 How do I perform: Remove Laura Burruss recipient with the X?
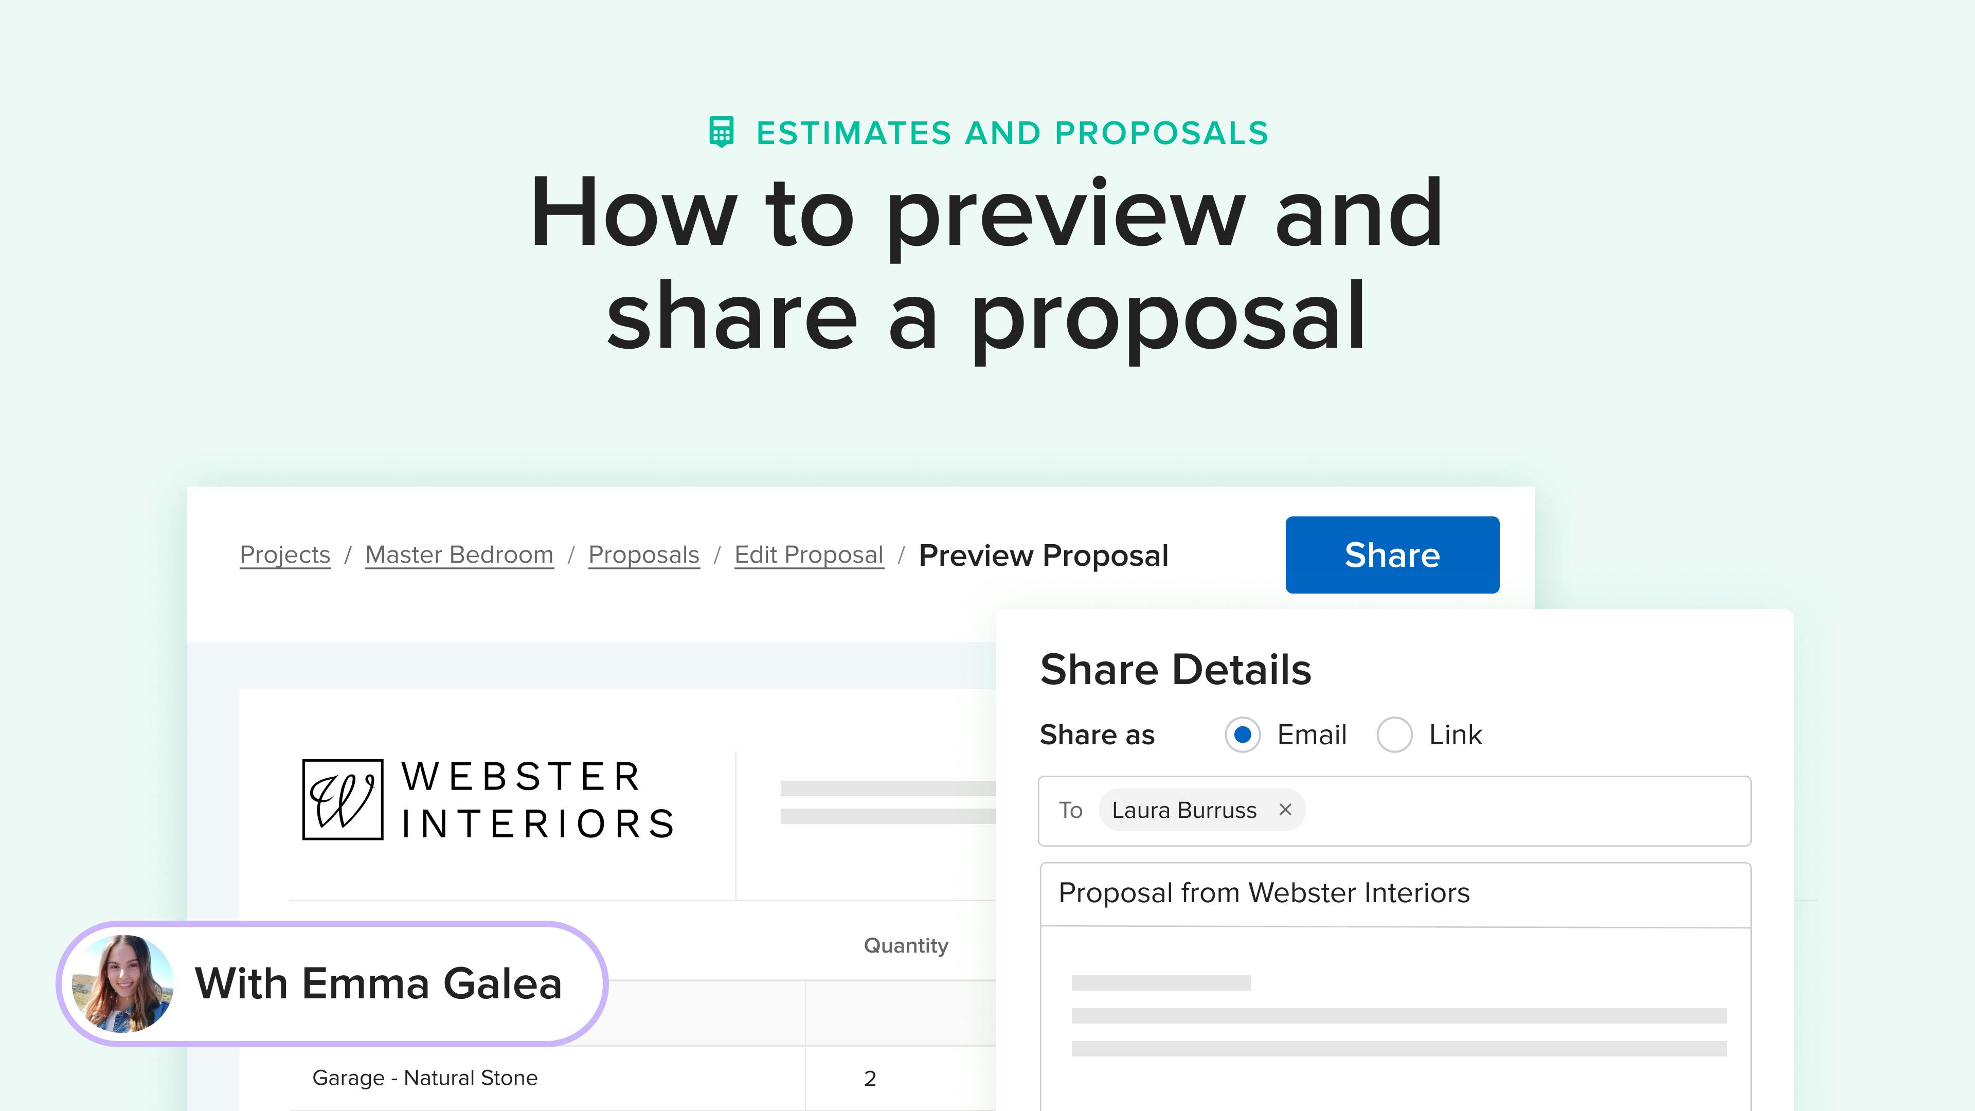coord(1286,810)
